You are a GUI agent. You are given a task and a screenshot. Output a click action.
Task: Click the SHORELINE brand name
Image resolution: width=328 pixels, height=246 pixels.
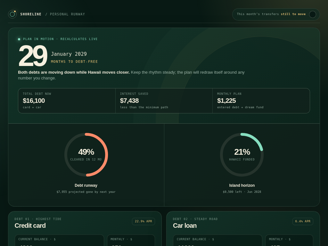[31, 14]
